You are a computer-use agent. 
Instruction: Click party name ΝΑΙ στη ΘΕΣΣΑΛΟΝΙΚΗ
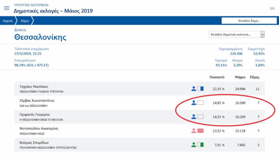[x=33, y=106]
